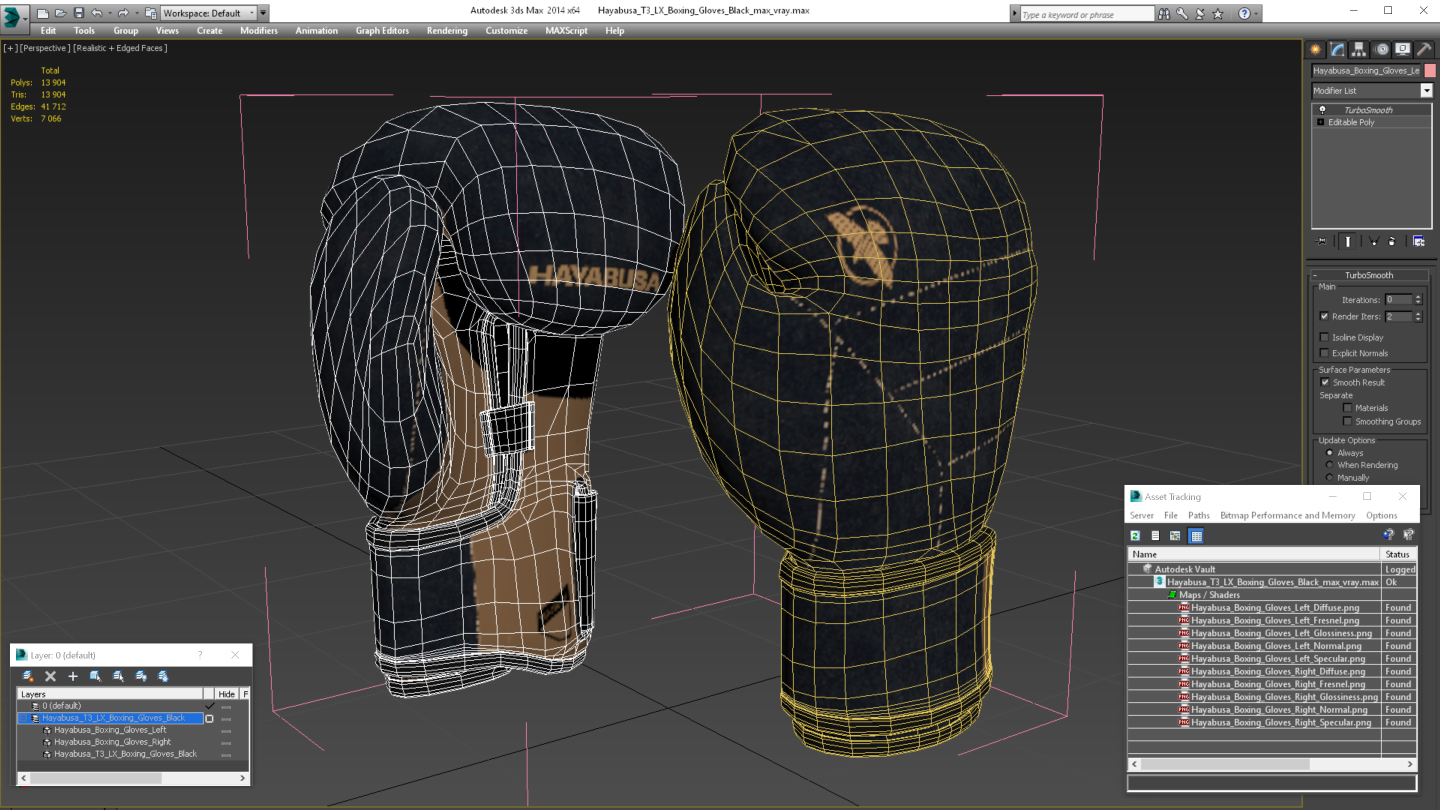Image resolution: width=1440 pixels, height=810 pixels.
Task: Remove modifier from stack with trash icon
Action: pyautogui.click(x=1392, y=241)
